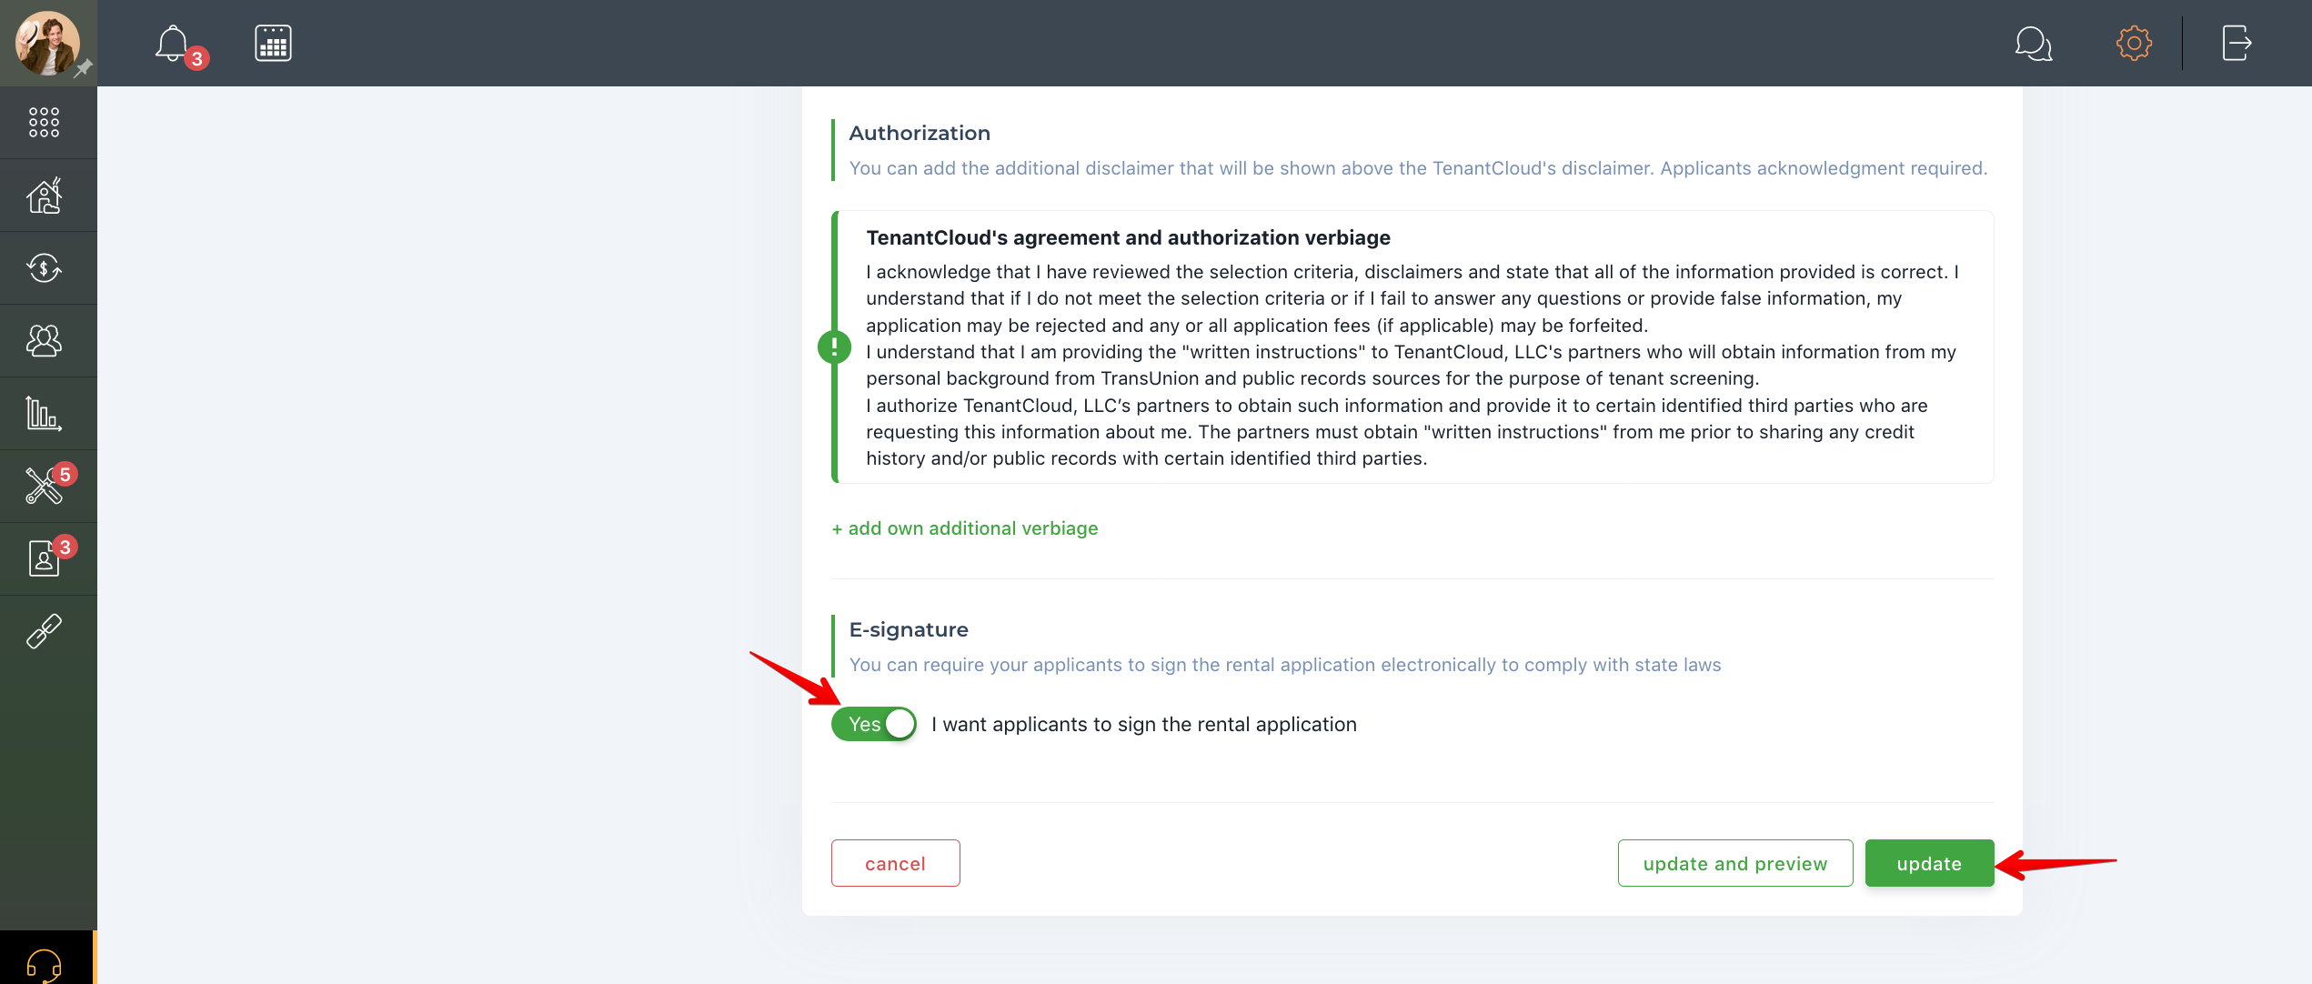Open the support headset icon
Image resolution: width=2312 pixels, height=984 pixels.
coord(44,964)
